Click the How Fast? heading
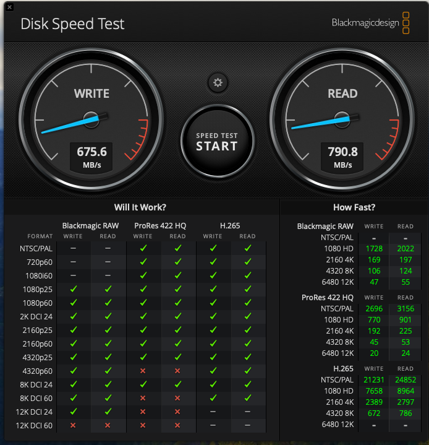Screen dimensions: 429x445 pyautogui.click(x=354, y=207)
